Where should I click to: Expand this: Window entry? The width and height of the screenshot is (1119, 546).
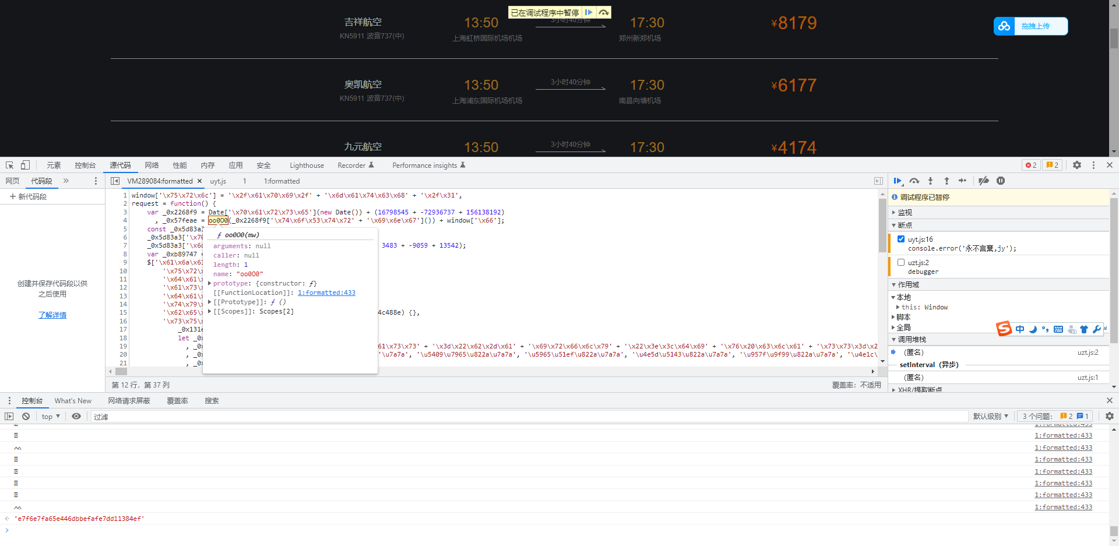(898, 307)
